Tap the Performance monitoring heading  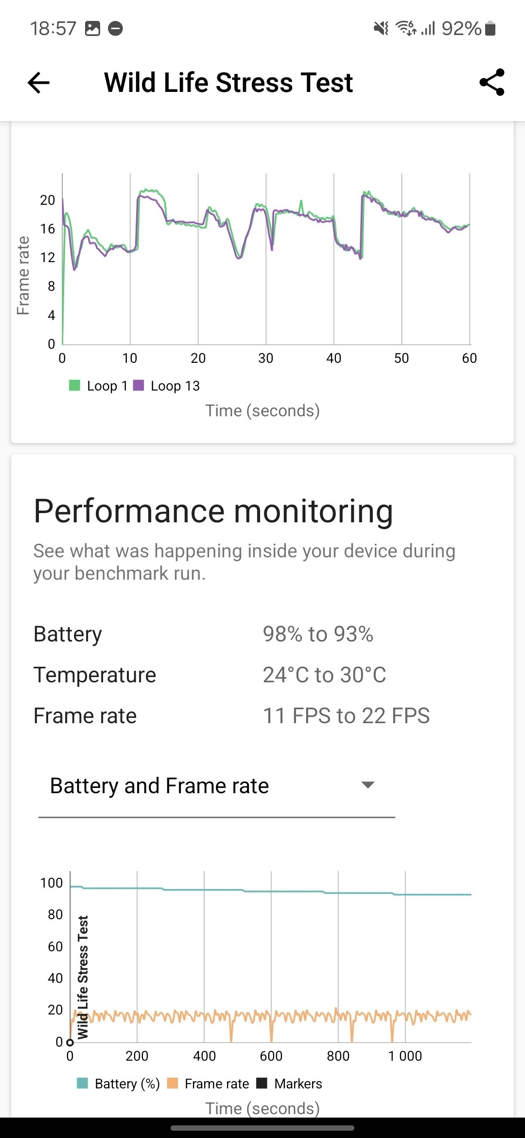coord(213,511)
